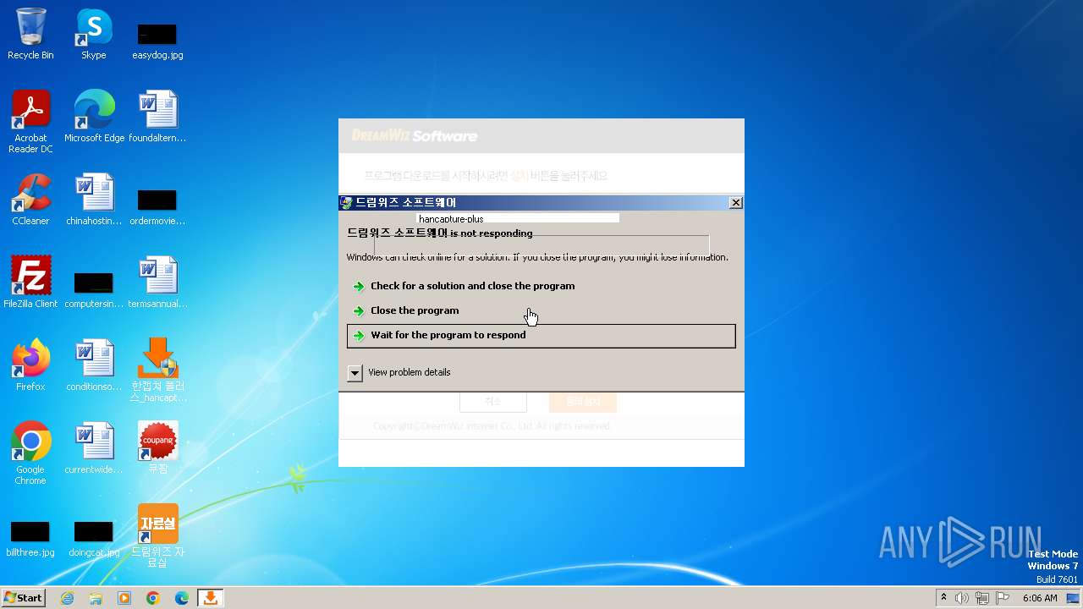
Task: Open Edge from the taskbar
Action: [182, 598]
